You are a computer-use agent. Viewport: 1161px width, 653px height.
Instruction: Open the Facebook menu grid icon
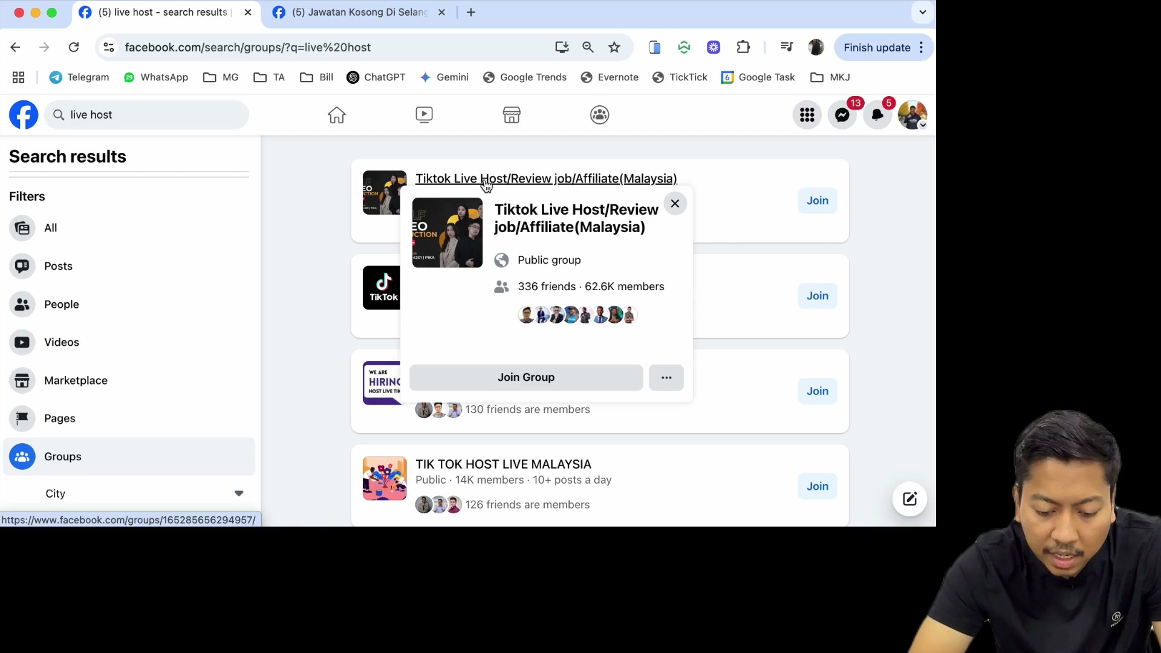coord(807,115)
